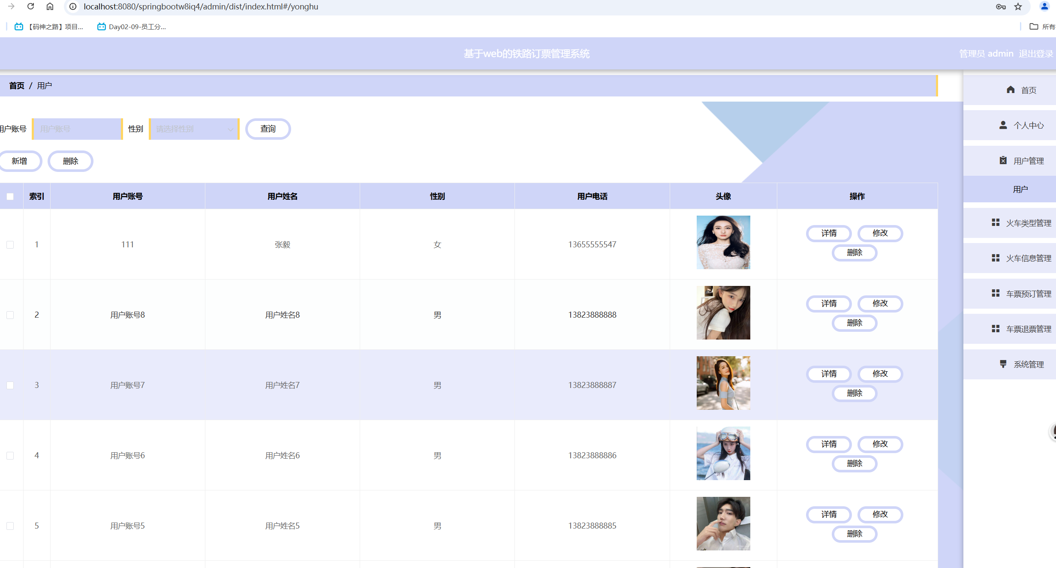Click the icon beside 系统管理
The height and width of the screenshot is (568, 1056).
click(x=1003, y=364)
